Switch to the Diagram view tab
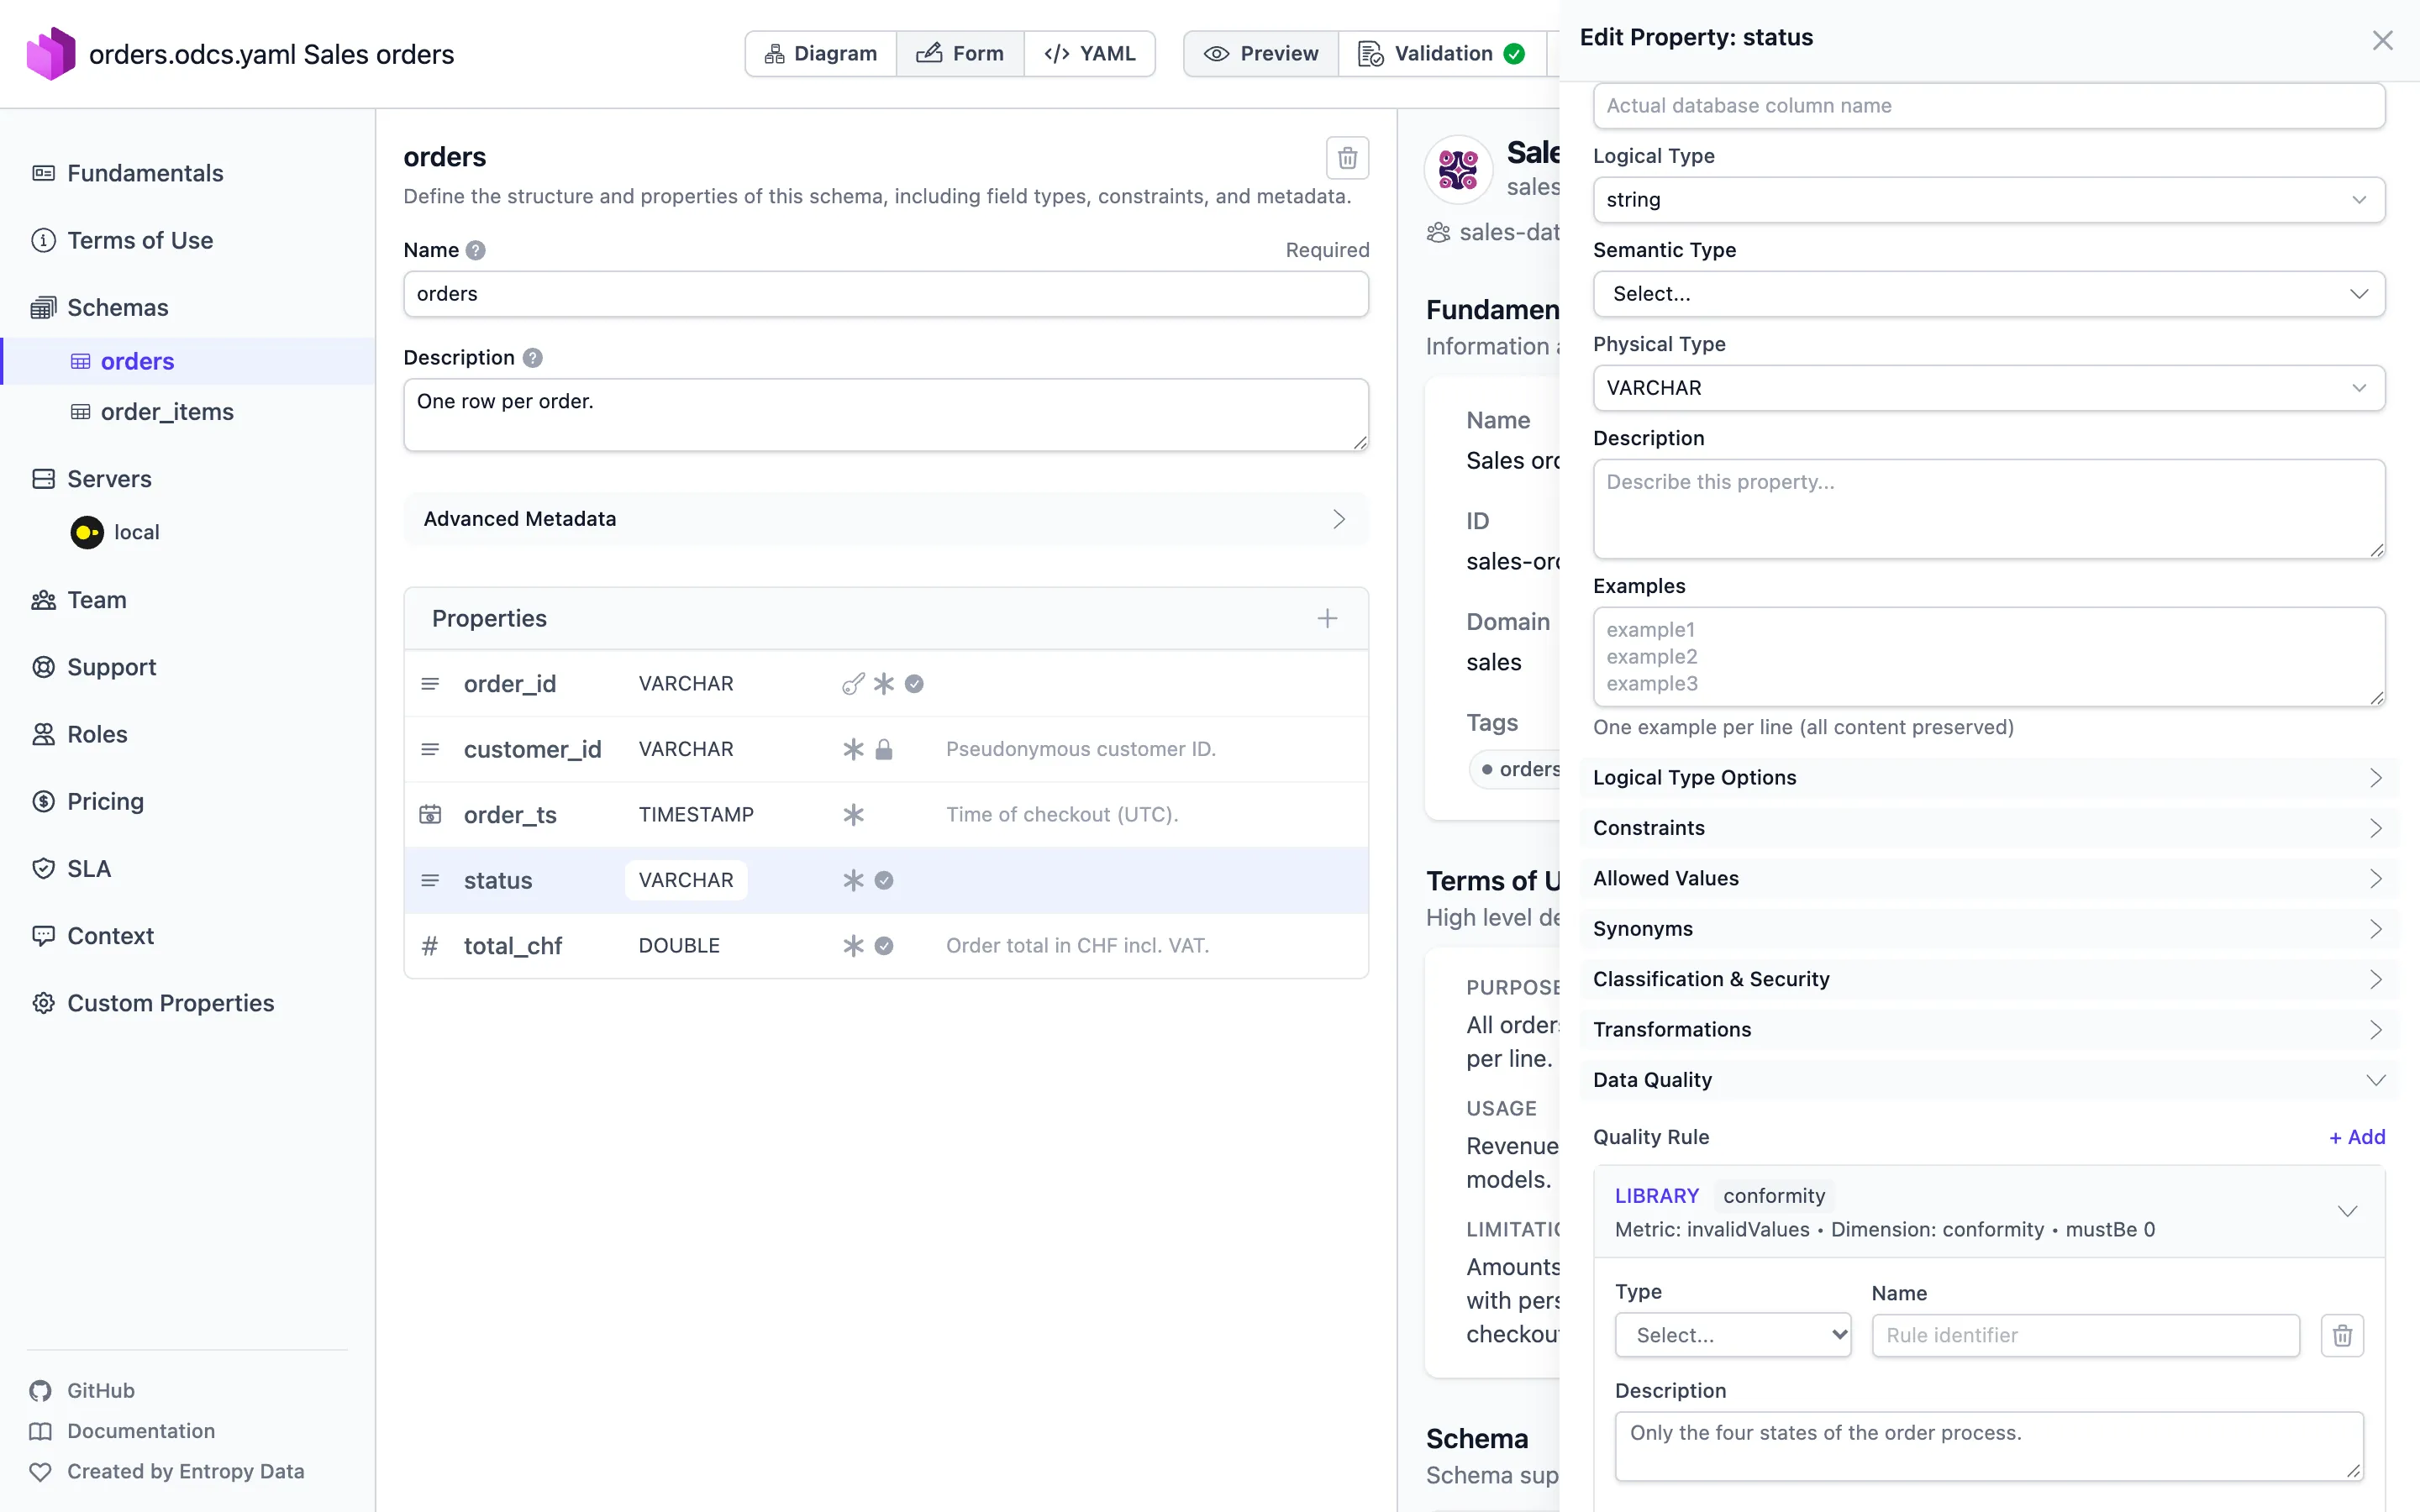The height and width of the screenshot is (1512, 2420). pos(821,54)
